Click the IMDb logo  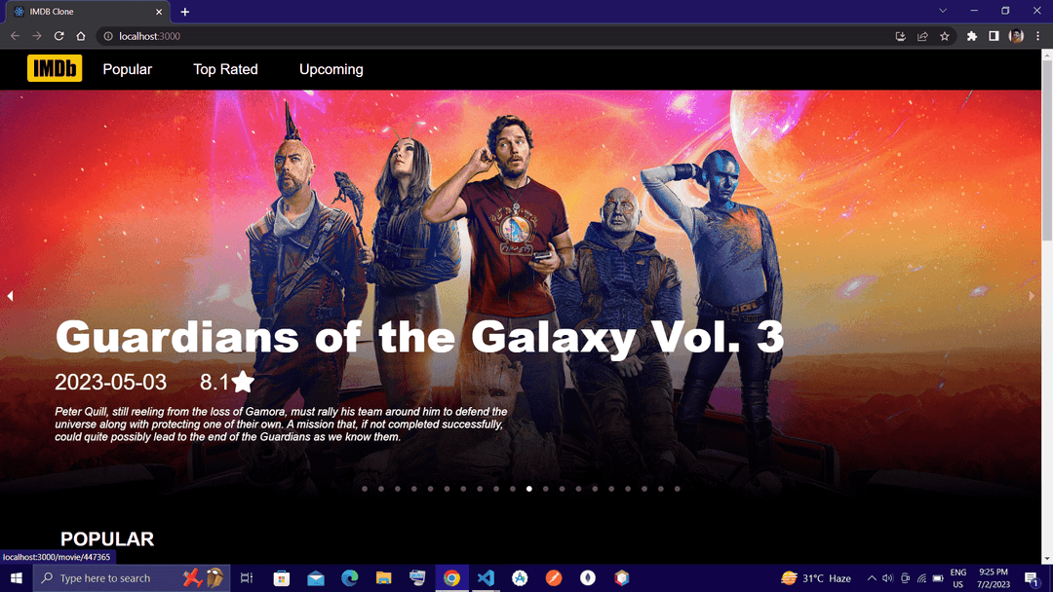(x=55, y=68)
